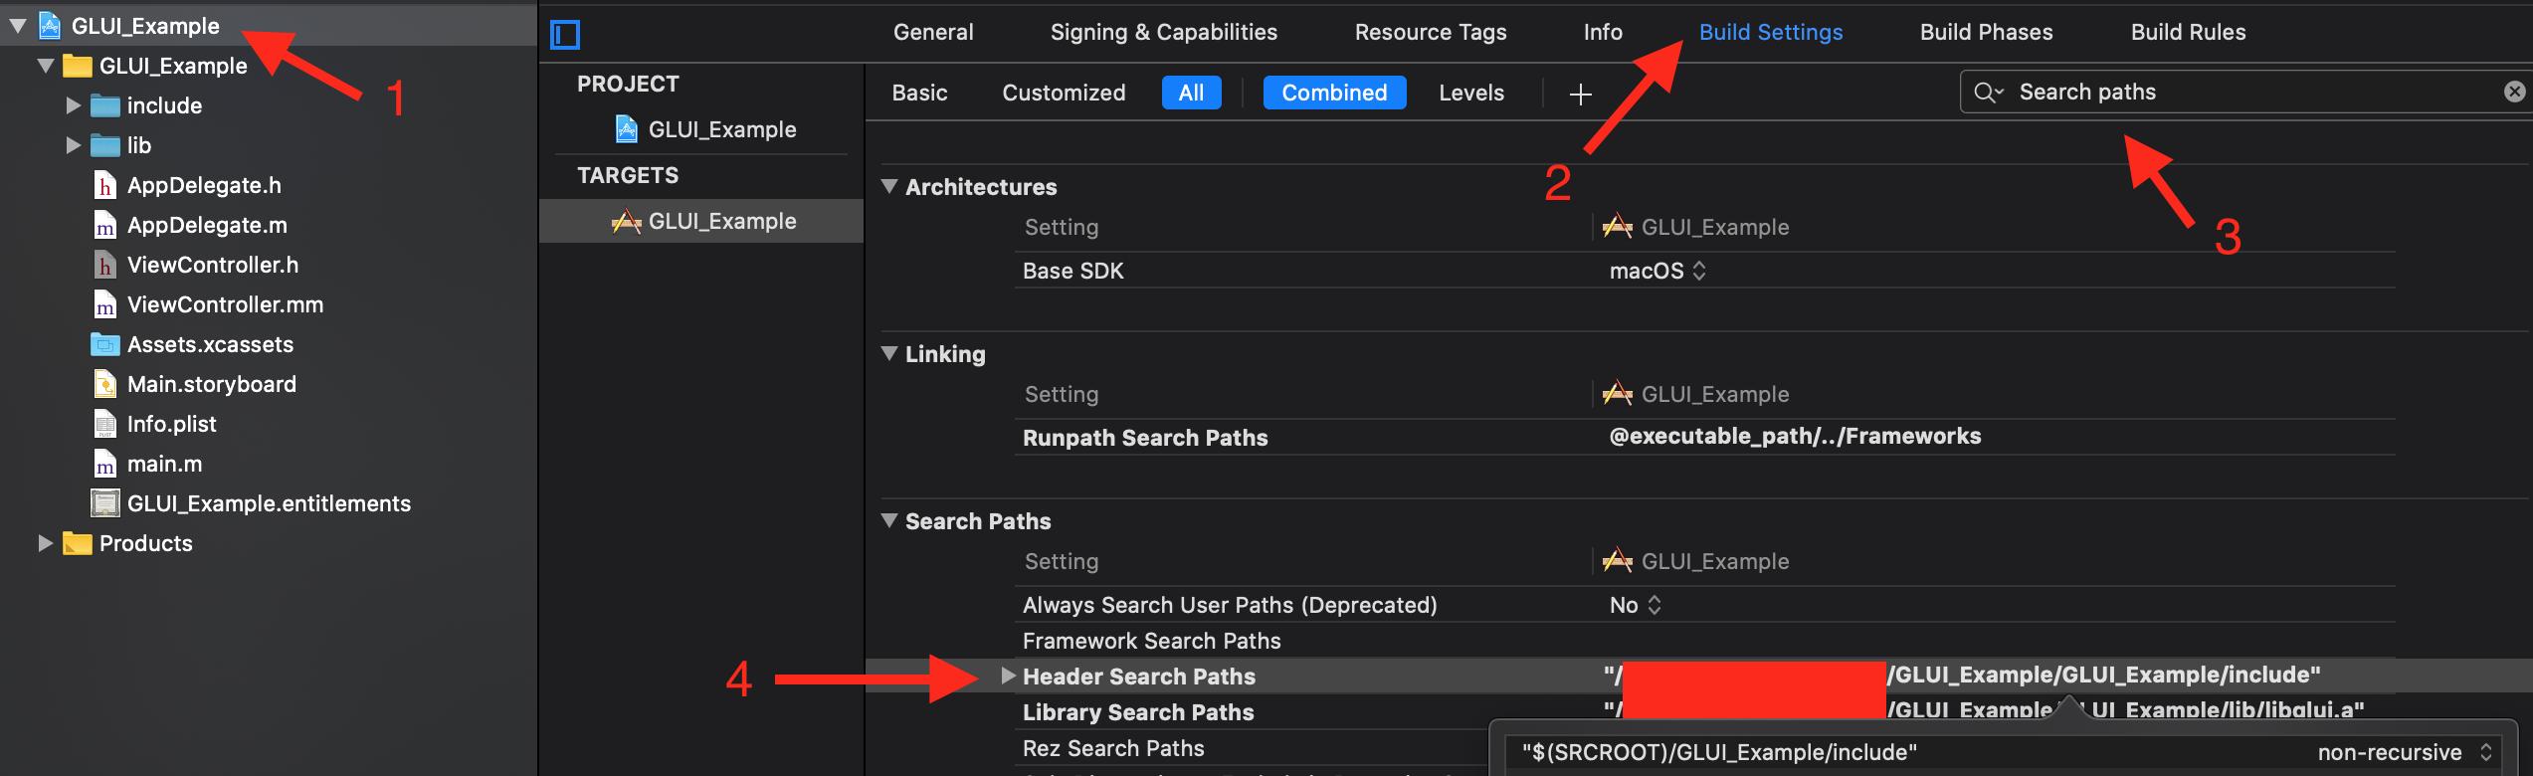Open the search magnifier options dropdown
Image resolution: width=2533 pixels, height=776 pixels.
coord(1988,92)
